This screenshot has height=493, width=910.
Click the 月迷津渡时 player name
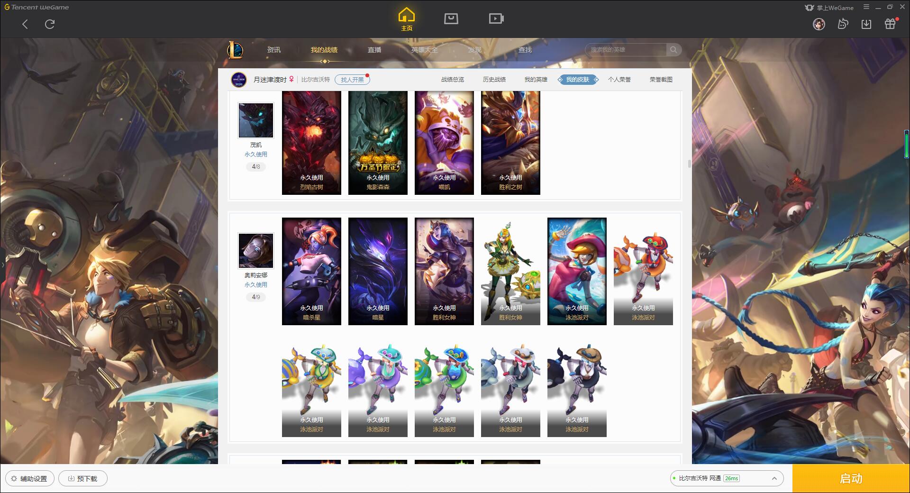click(x=270, y=80)
